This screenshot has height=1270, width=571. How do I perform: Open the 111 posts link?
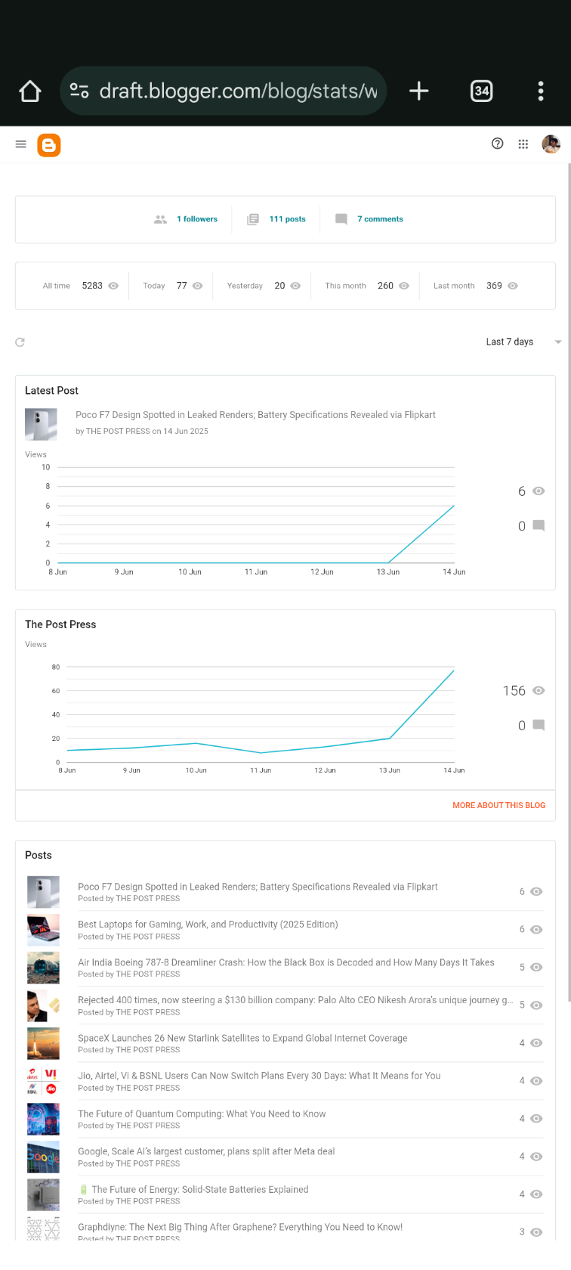click(287, 219)
